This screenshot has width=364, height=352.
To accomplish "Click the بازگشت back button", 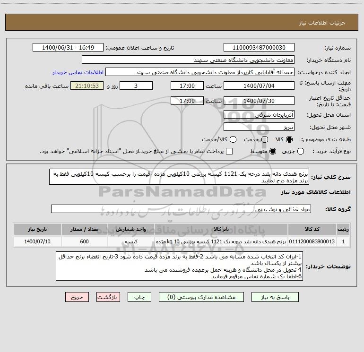I will [108, 297].
